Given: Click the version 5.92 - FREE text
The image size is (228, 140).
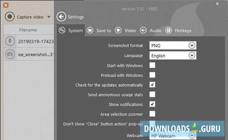Looking at the screenshot, I should [140, 9].
